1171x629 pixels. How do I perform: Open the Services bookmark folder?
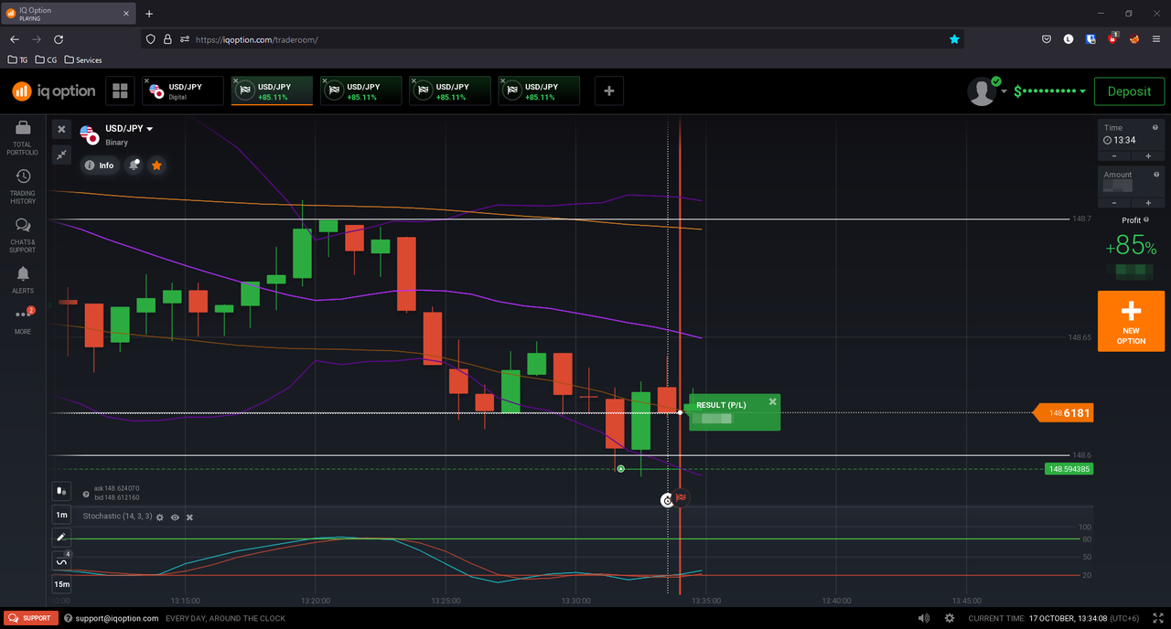82,59
